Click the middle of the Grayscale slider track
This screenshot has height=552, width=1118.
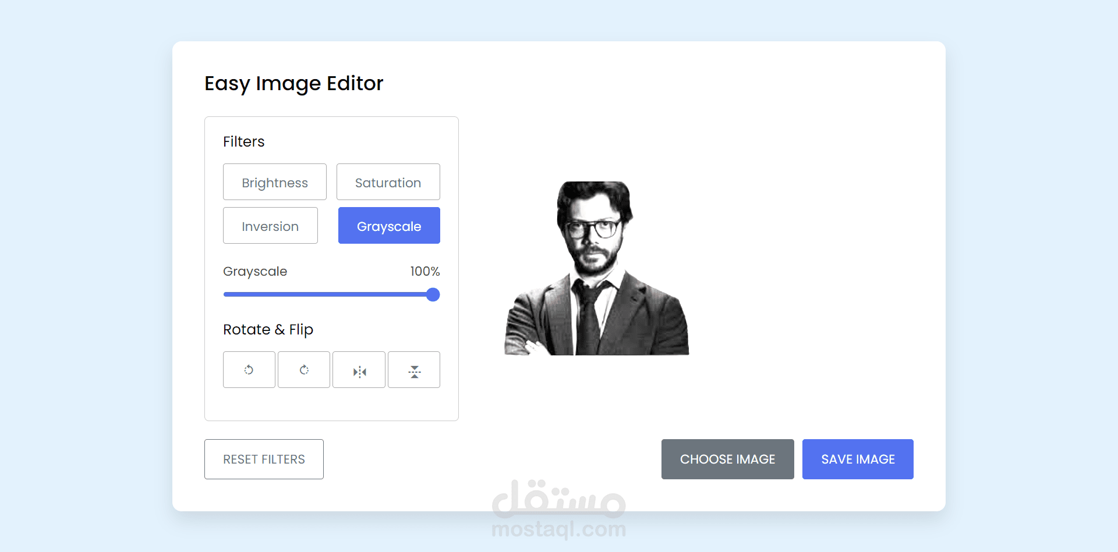pyautogui.click(x=331, y=294)
